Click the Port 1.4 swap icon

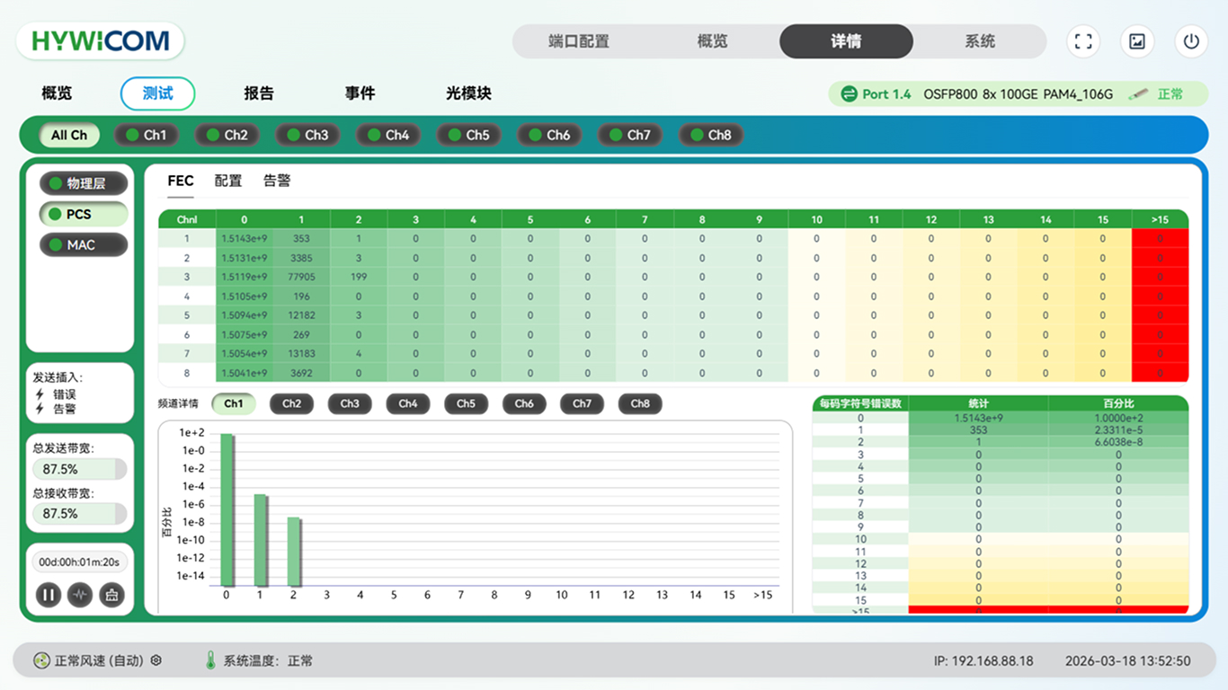[x=848, y=94]
